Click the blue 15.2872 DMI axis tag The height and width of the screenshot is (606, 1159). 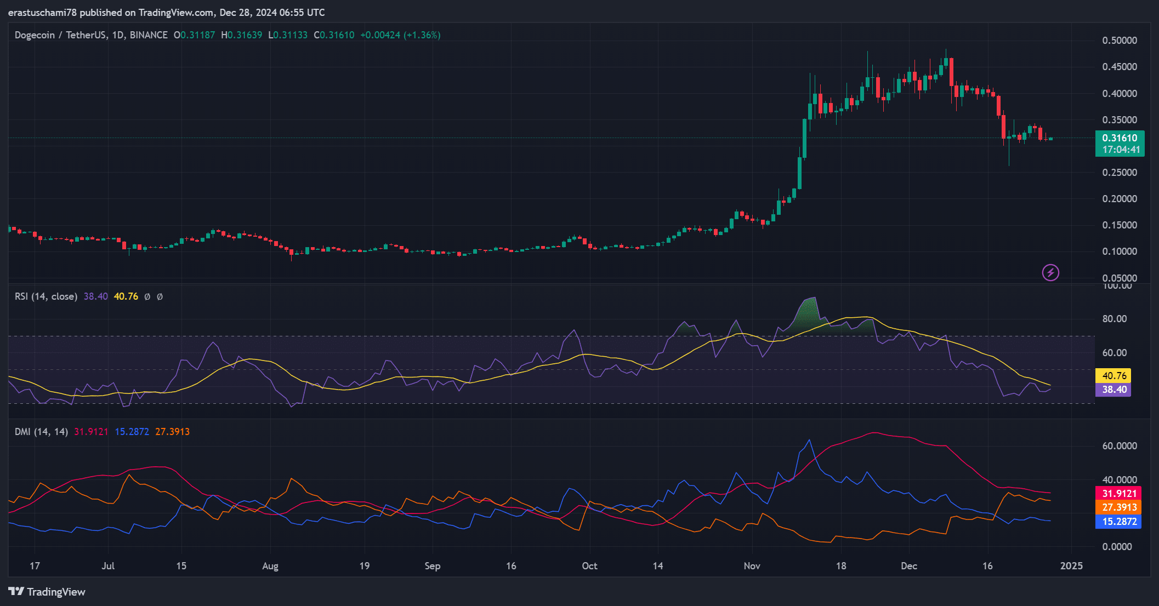tap(1118, 522)
